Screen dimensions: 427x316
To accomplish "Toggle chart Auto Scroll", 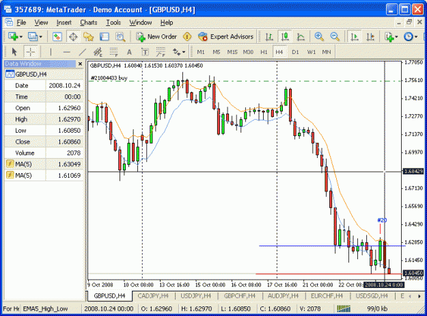I will pos(355,36).
